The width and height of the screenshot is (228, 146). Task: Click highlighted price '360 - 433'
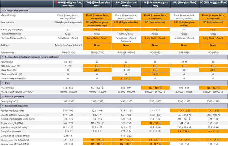[213, 88]
